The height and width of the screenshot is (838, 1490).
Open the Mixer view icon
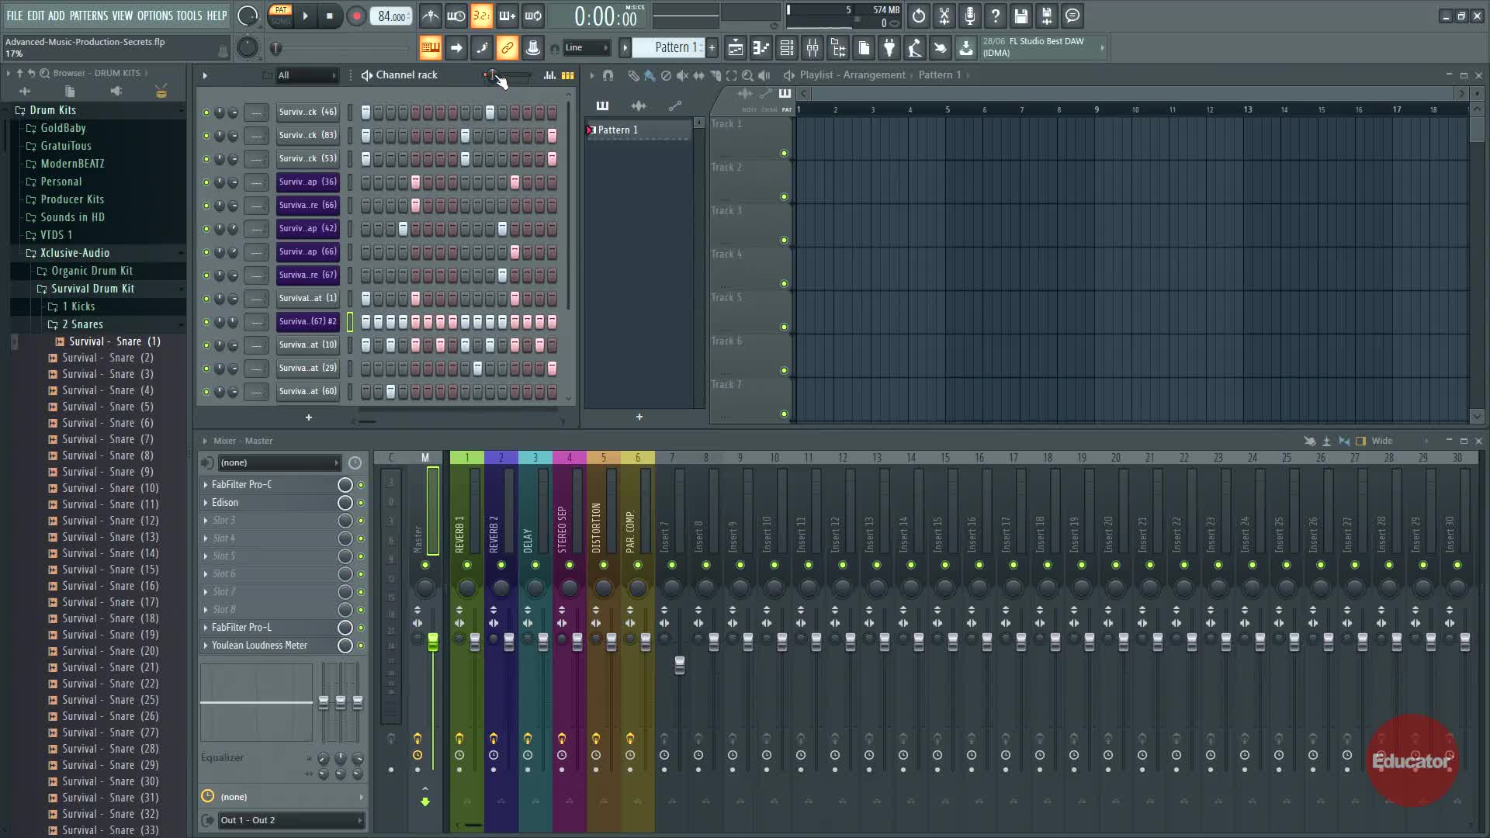click(813, 48)
